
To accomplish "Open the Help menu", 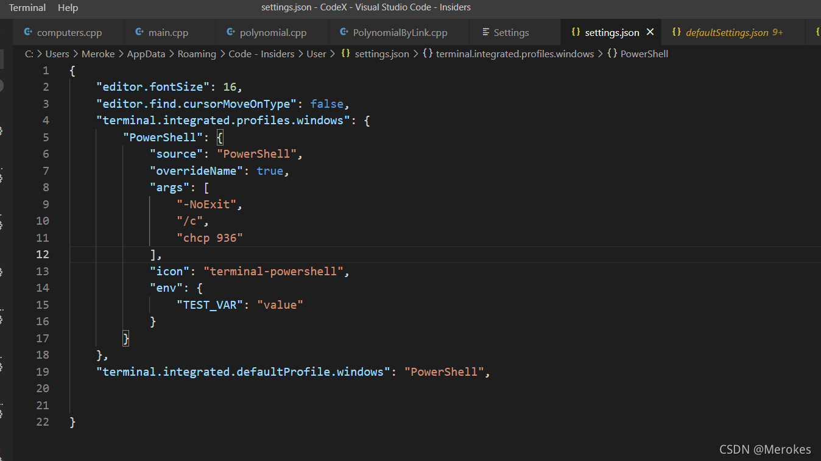I will 68,7.
